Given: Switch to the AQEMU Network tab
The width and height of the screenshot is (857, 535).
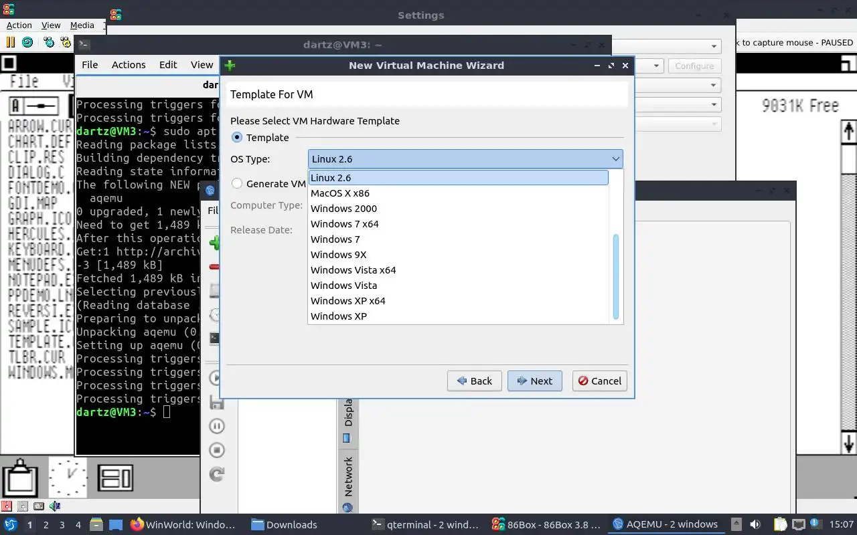Looking at the screenshot, I should pos(347,483).
